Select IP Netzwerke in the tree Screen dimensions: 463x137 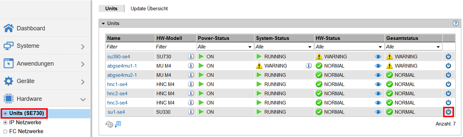(x=25, y=123)
